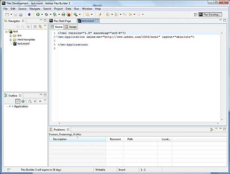Open the Window menu
Screen dimensions: 230x174
(87, 9)
